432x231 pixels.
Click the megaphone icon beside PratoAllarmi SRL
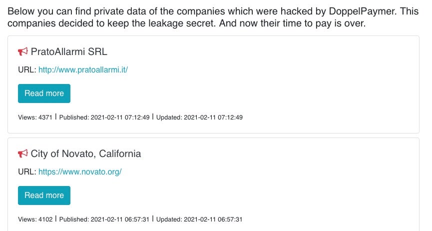tap(23, 51)
